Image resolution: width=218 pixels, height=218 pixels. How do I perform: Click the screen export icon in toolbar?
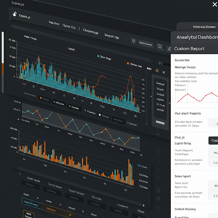160,46
